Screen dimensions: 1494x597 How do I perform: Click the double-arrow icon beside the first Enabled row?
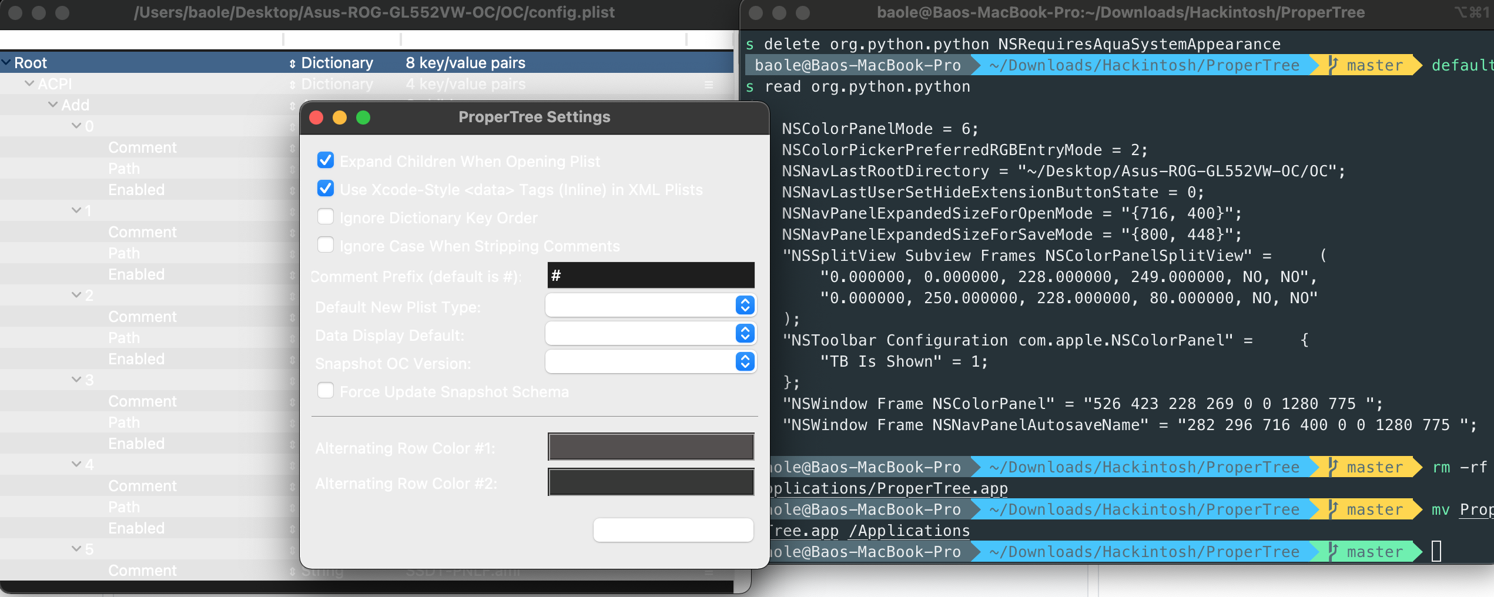pos(293,189)
